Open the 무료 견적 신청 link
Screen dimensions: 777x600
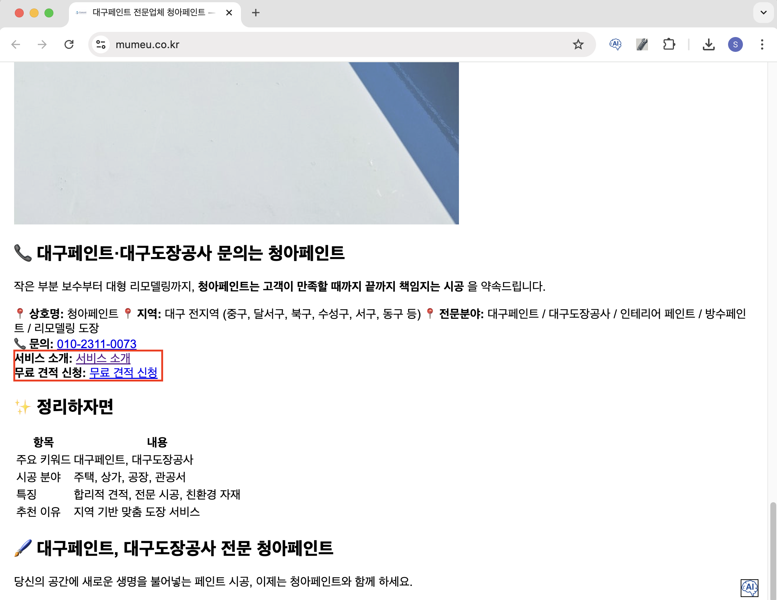pos(123,373)
